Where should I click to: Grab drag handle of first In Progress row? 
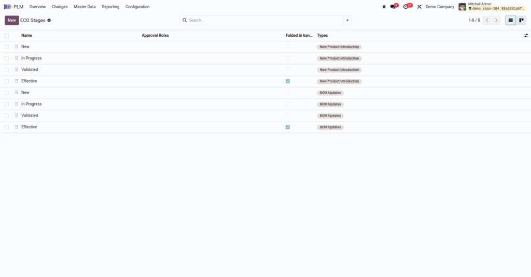17,58
